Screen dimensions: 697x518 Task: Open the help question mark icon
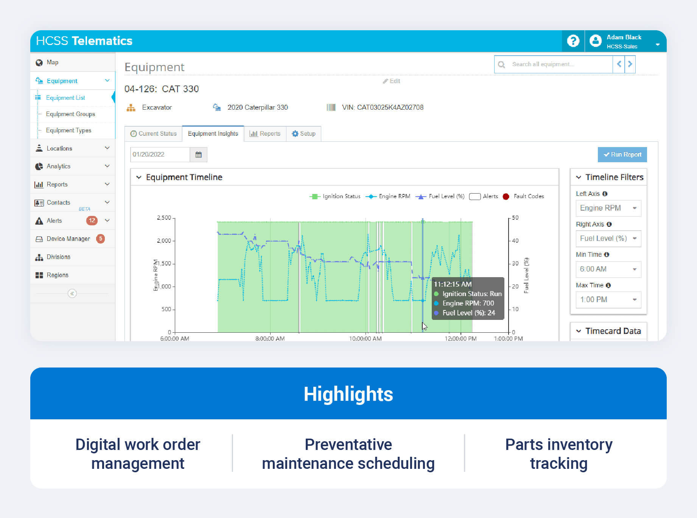coord(573,41)
